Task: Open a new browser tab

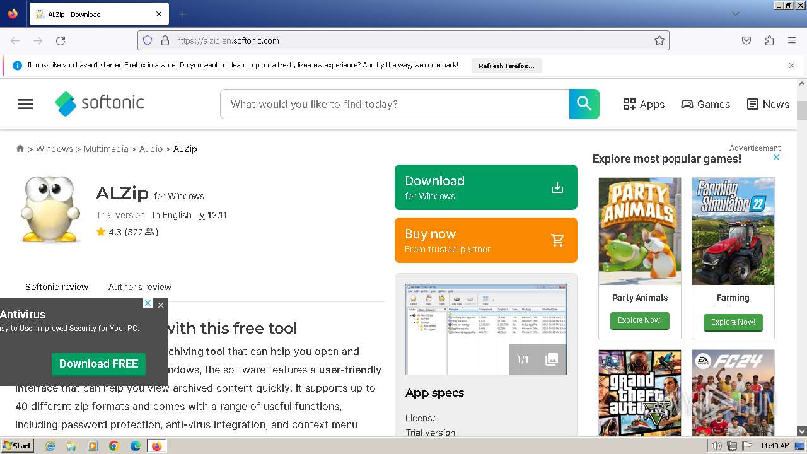Action: (182, 14)
